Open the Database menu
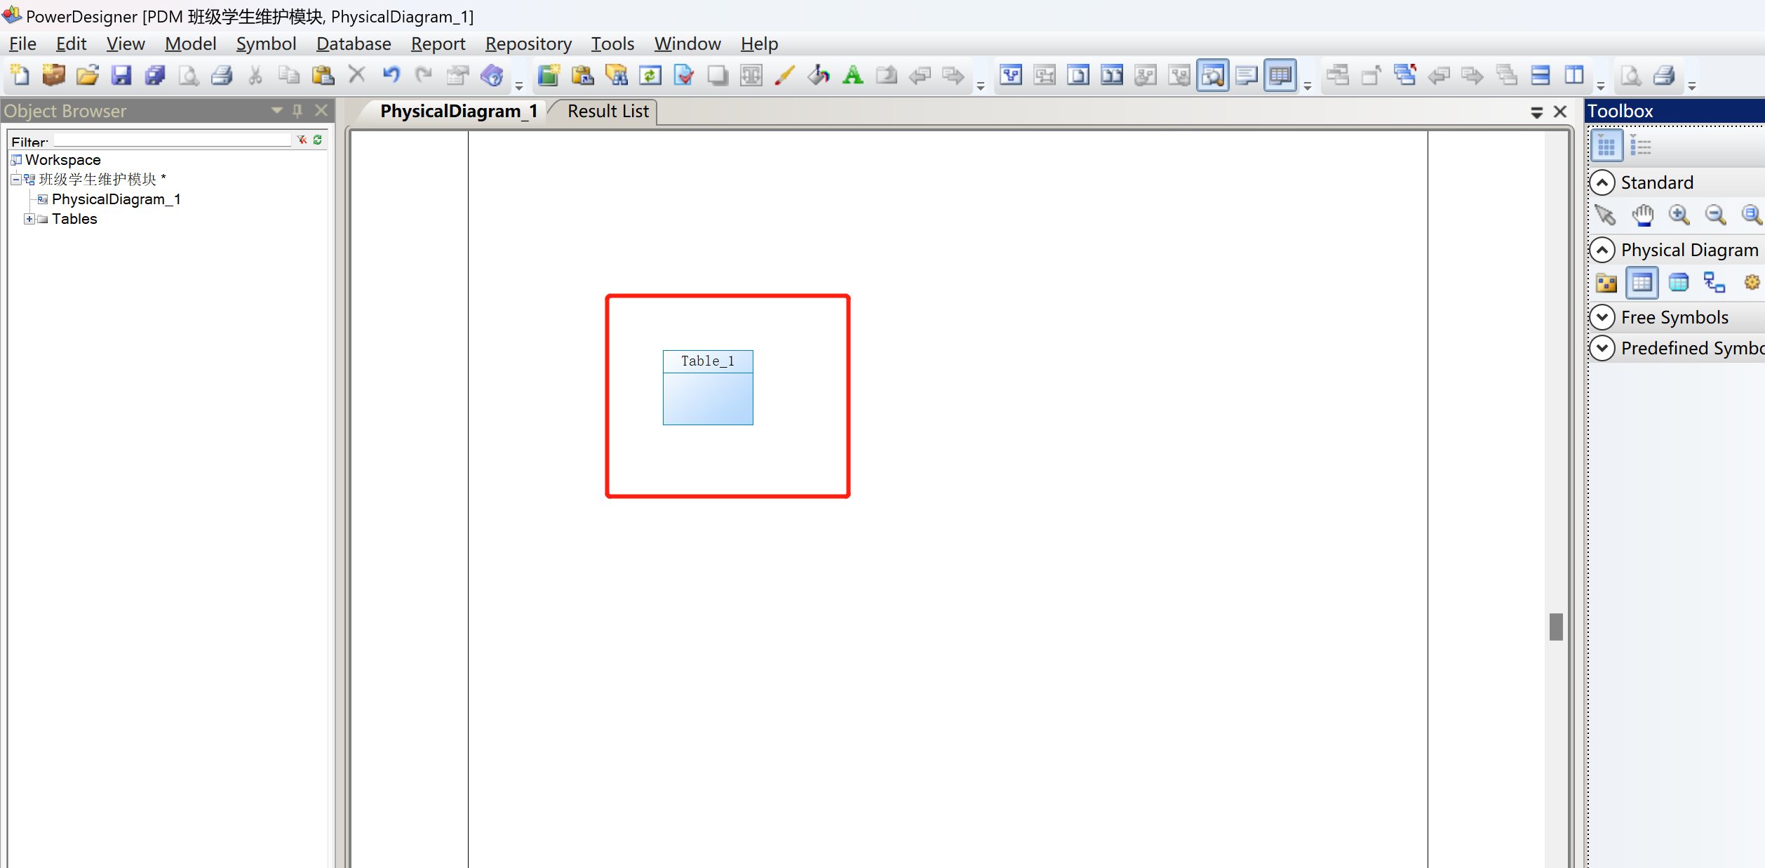The width and height of the screenshot is (1765, 868). (353, 44)
